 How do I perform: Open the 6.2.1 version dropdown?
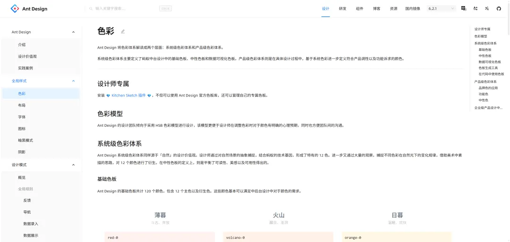point(442,9)
